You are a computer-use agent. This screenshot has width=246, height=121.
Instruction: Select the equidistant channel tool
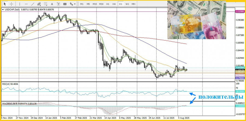39,4
